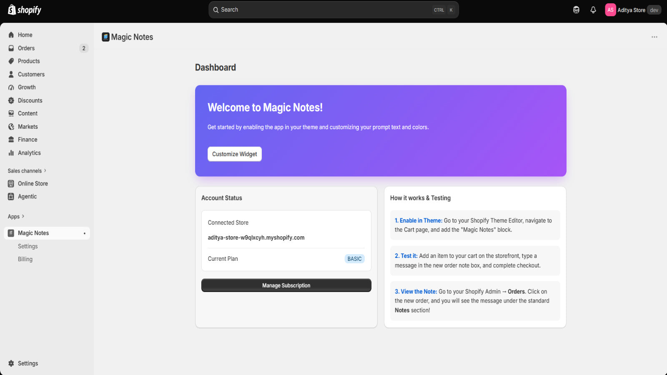The image size is (667, 375).
Task: Click the AS store avatar
Action: pyautogui.click(x=610, y=10)
